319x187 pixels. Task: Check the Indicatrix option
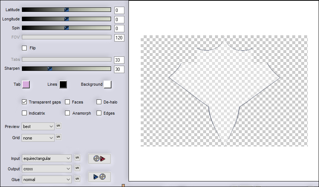[25, 113]
